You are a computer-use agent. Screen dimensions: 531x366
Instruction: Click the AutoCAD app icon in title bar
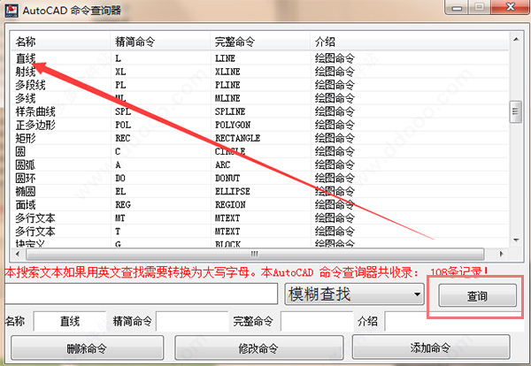pos(12,11)
